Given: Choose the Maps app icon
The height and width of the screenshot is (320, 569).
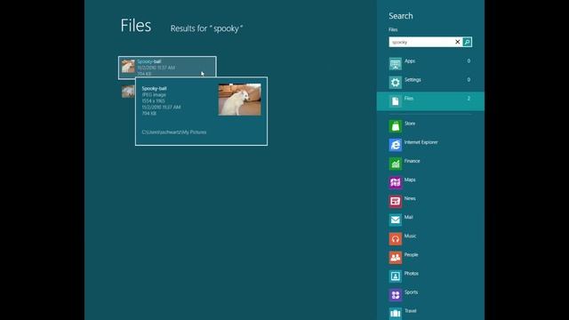Looking at the screenshot, I should tap(395, 182).
